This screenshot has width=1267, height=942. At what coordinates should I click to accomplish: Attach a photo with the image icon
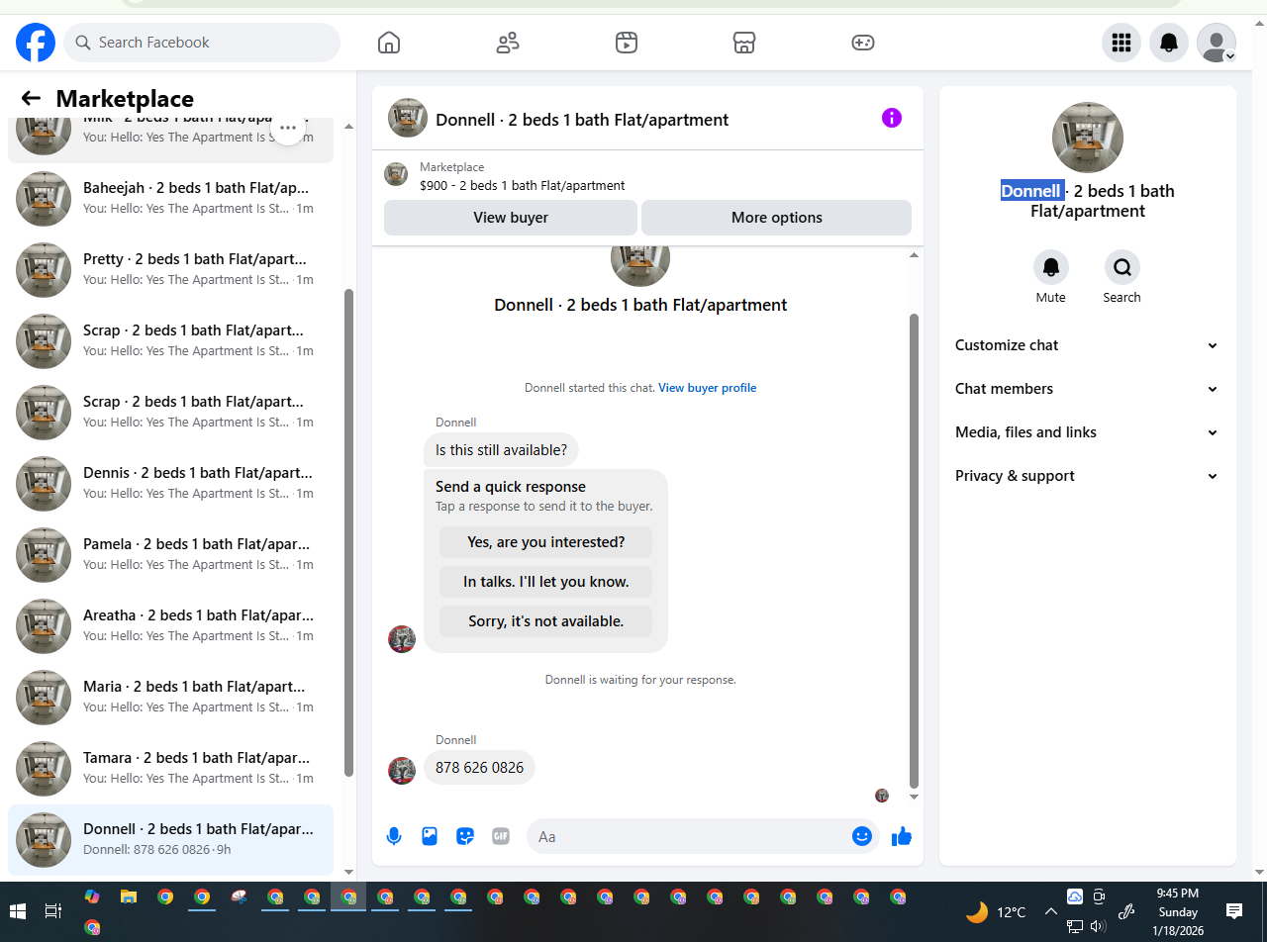430,836
